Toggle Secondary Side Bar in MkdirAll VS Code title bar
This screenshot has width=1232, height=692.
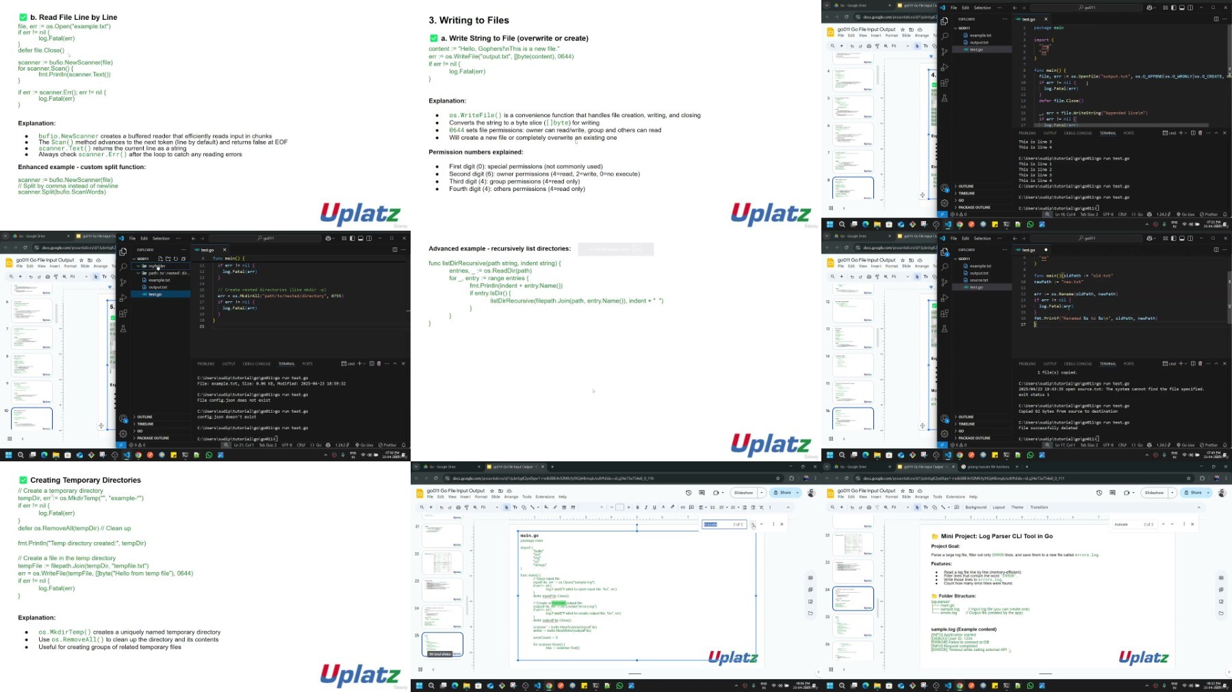369,238
